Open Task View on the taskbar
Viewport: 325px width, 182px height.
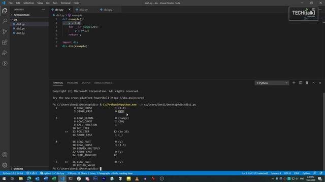point(12,178)
